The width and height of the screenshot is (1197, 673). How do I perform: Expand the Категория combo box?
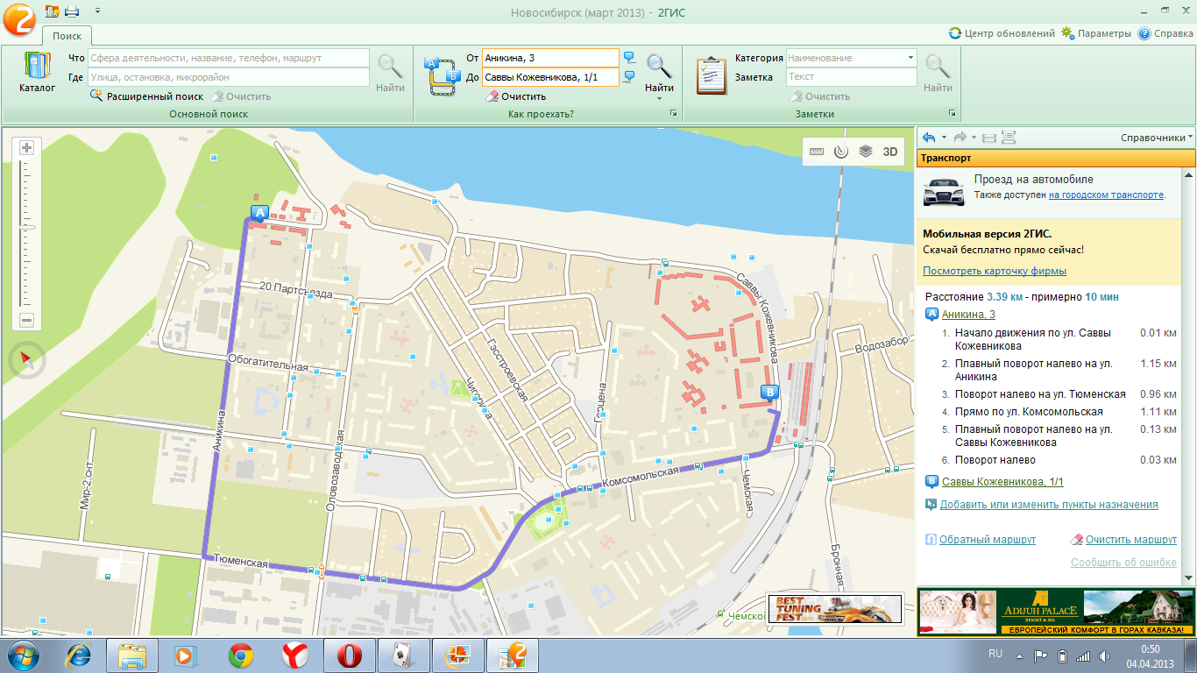tap(911, 58)
